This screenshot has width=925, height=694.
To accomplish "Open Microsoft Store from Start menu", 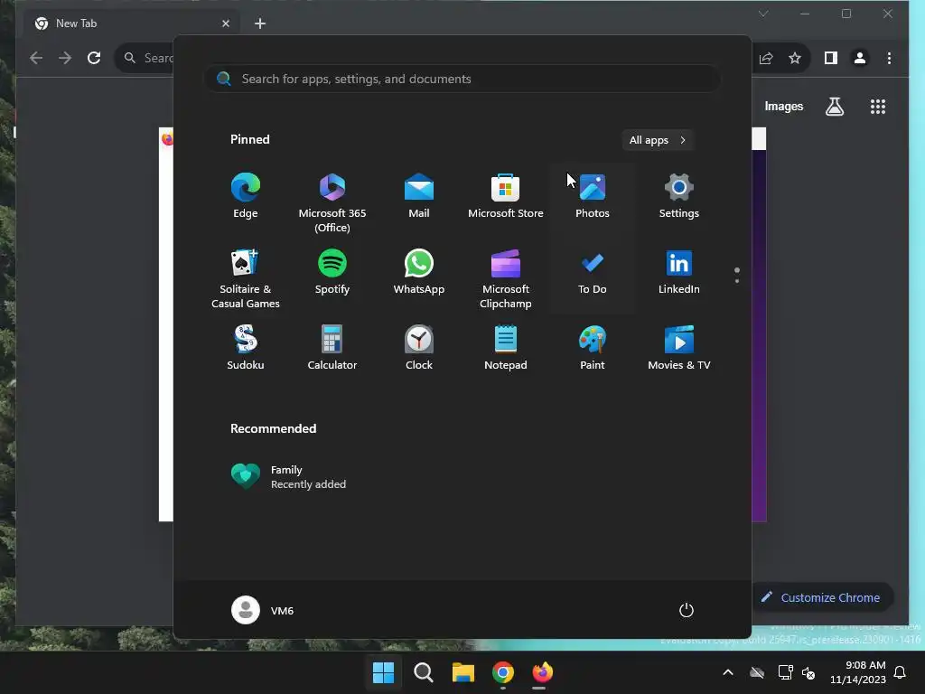I will pyautogui.click(x=506, y=196).
